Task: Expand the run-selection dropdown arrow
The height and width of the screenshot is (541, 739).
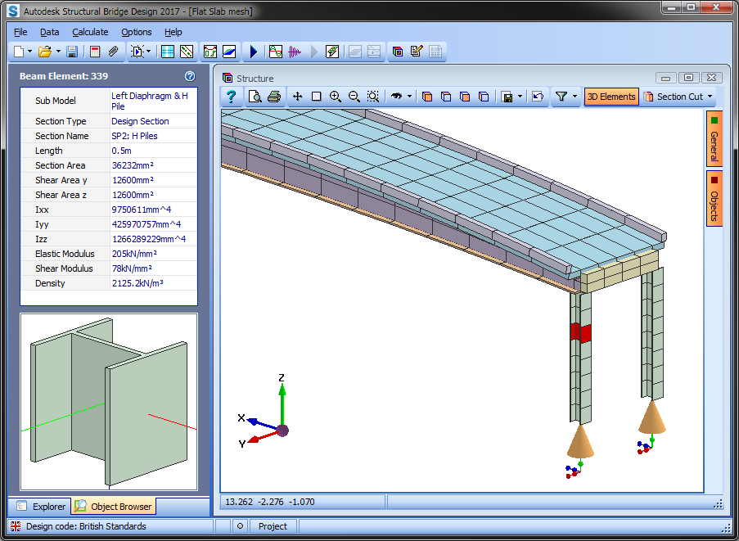Action: pyautogui.click(x=148, y=52)
